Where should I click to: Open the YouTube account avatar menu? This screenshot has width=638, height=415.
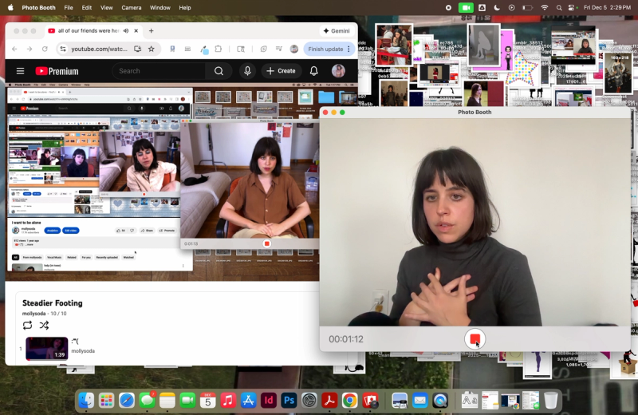point(338,71)
